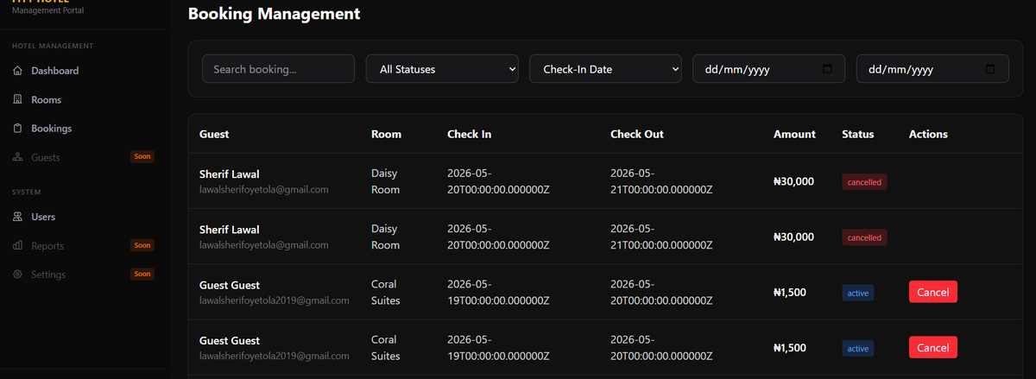Click cancelled status badge in first row
The width and height of the screenshot is (1036, 379).
click(x=864, y=182)
